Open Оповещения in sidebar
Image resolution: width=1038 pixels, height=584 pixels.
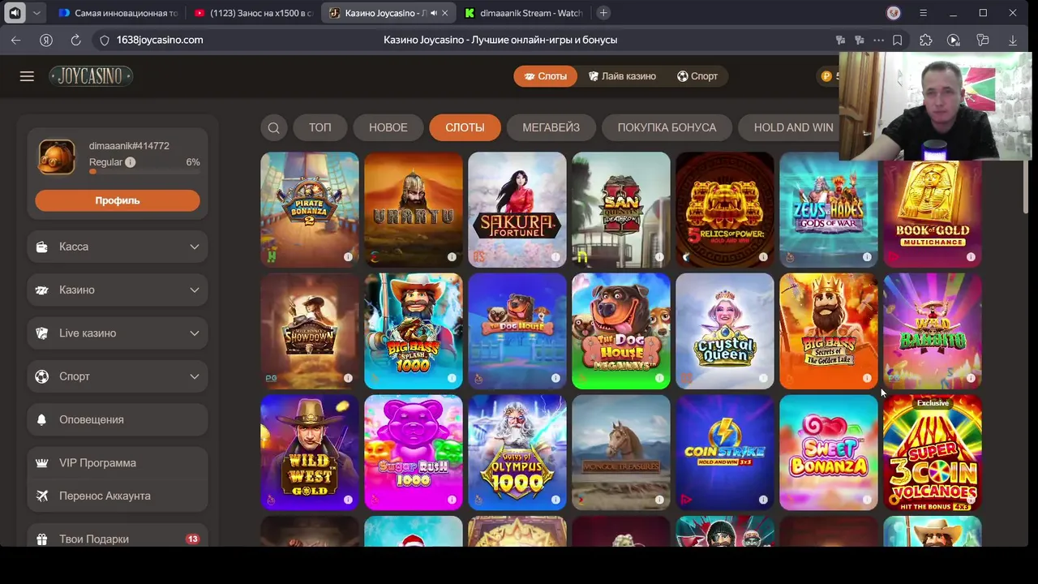click(x=118, y=419)
